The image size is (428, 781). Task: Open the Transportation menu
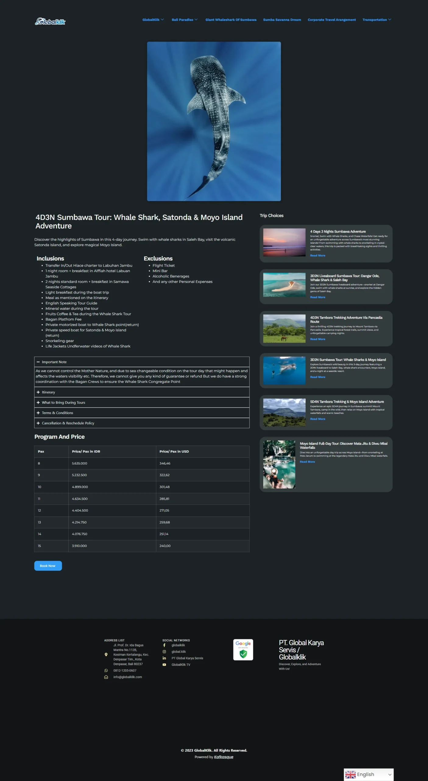(377, 20)
